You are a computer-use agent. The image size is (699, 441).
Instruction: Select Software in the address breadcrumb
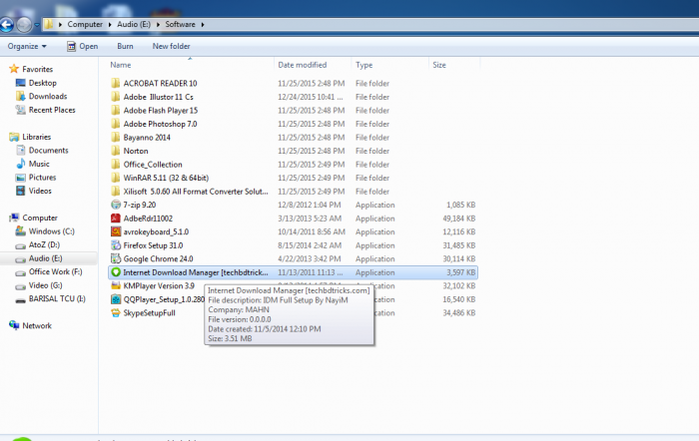(180, 25)
